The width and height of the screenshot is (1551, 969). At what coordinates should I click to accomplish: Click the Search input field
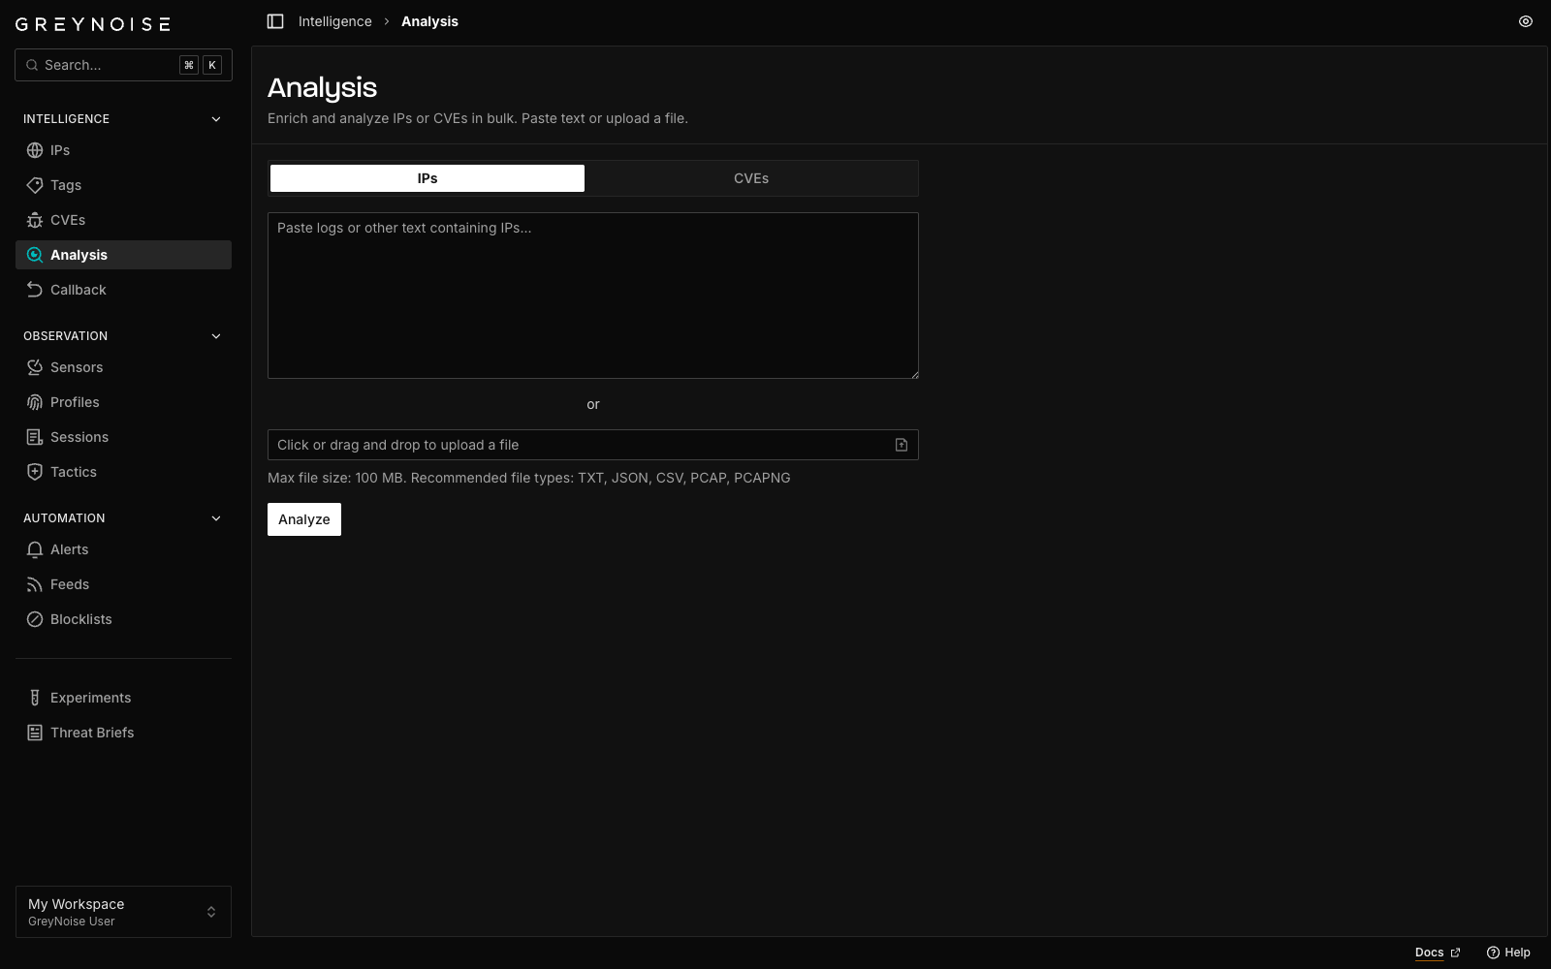123,65
